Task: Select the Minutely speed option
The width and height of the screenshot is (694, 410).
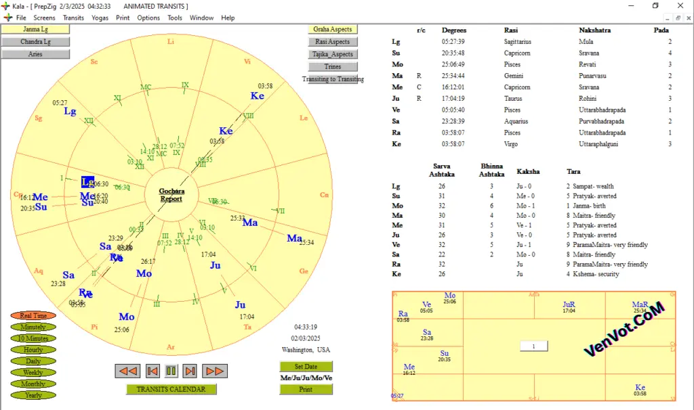Action: (x=33, y=327)
